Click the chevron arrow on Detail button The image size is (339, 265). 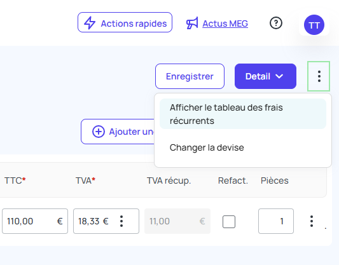pos(279,76)
